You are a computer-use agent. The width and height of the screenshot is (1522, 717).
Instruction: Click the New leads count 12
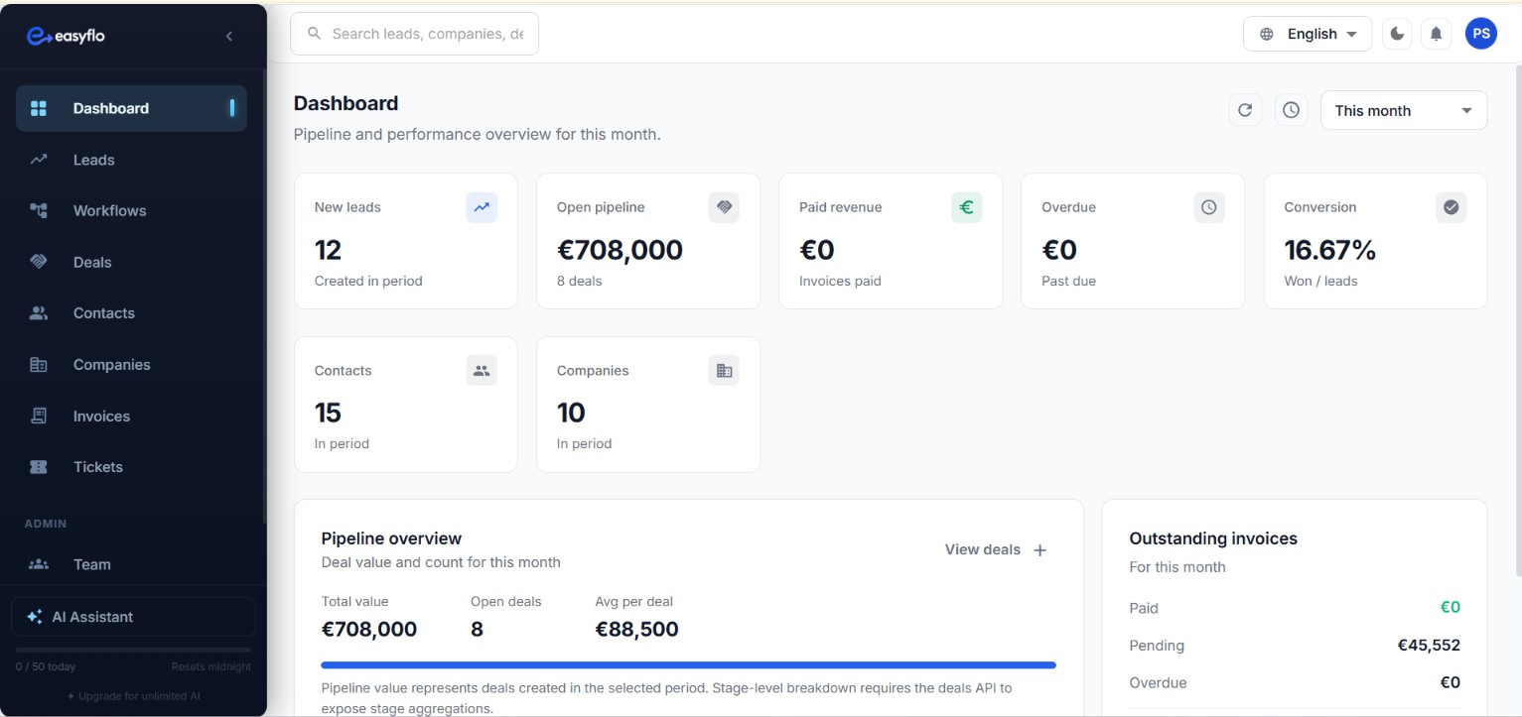329,250
